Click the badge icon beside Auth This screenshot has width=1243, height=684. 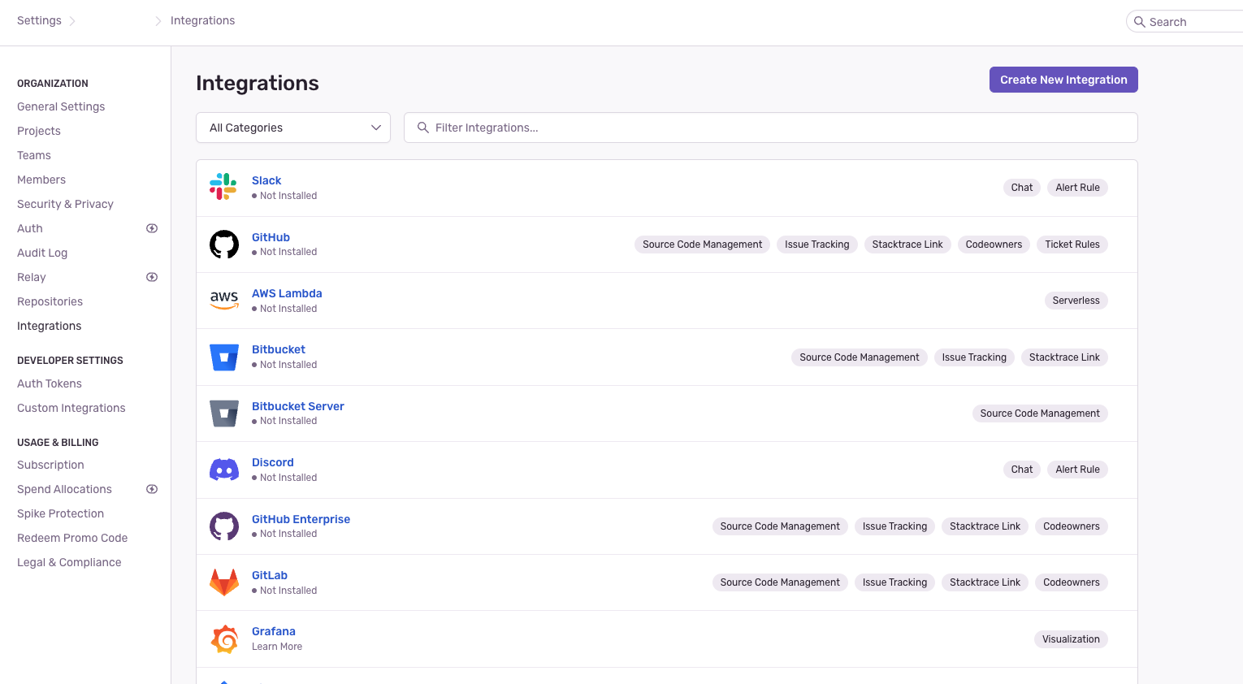(x=152, y=228)
